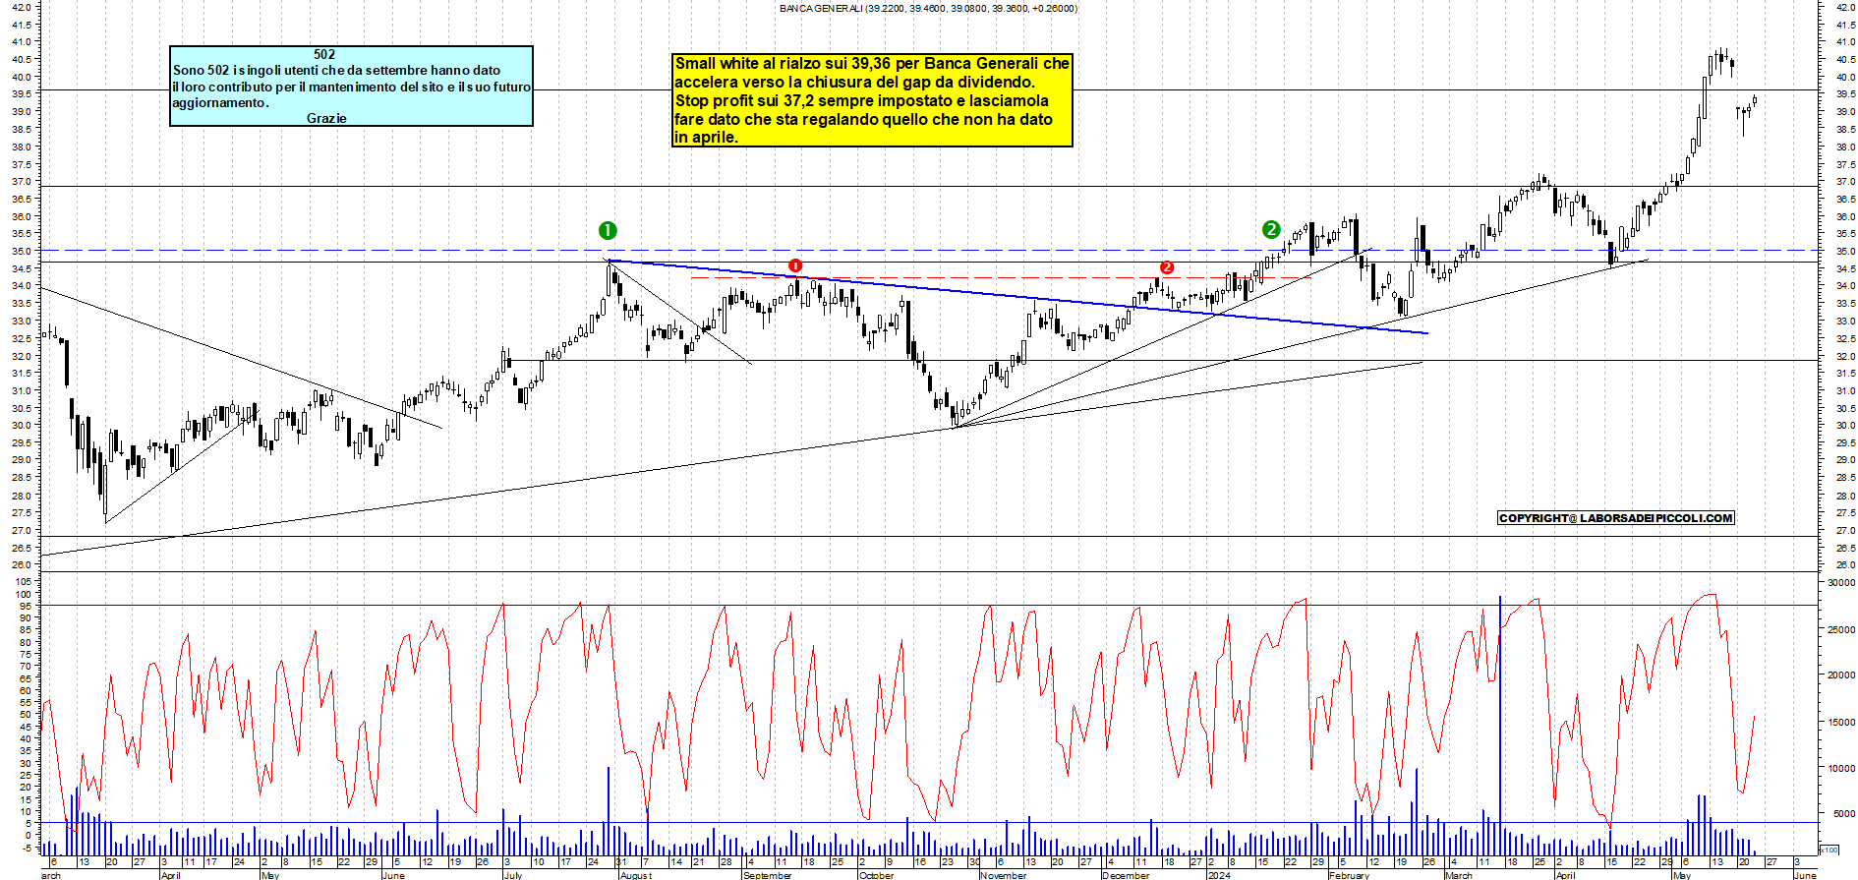Viewport: 1858px width, 880px height.
Task: Click the '105' oscillator axis value
Action: (23, 582)
